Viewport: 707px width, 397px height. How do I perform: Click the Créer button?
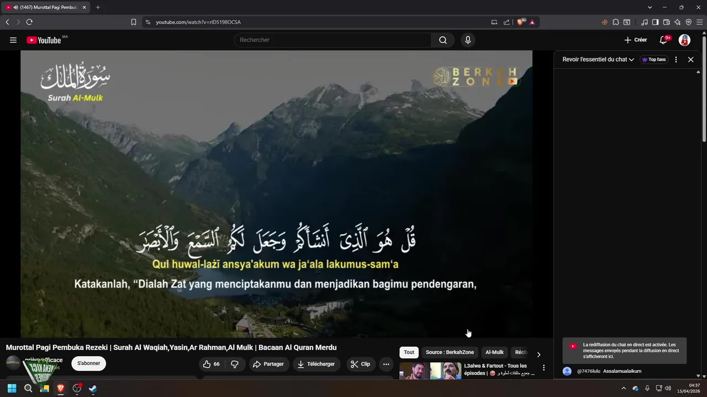pos(635,40)
